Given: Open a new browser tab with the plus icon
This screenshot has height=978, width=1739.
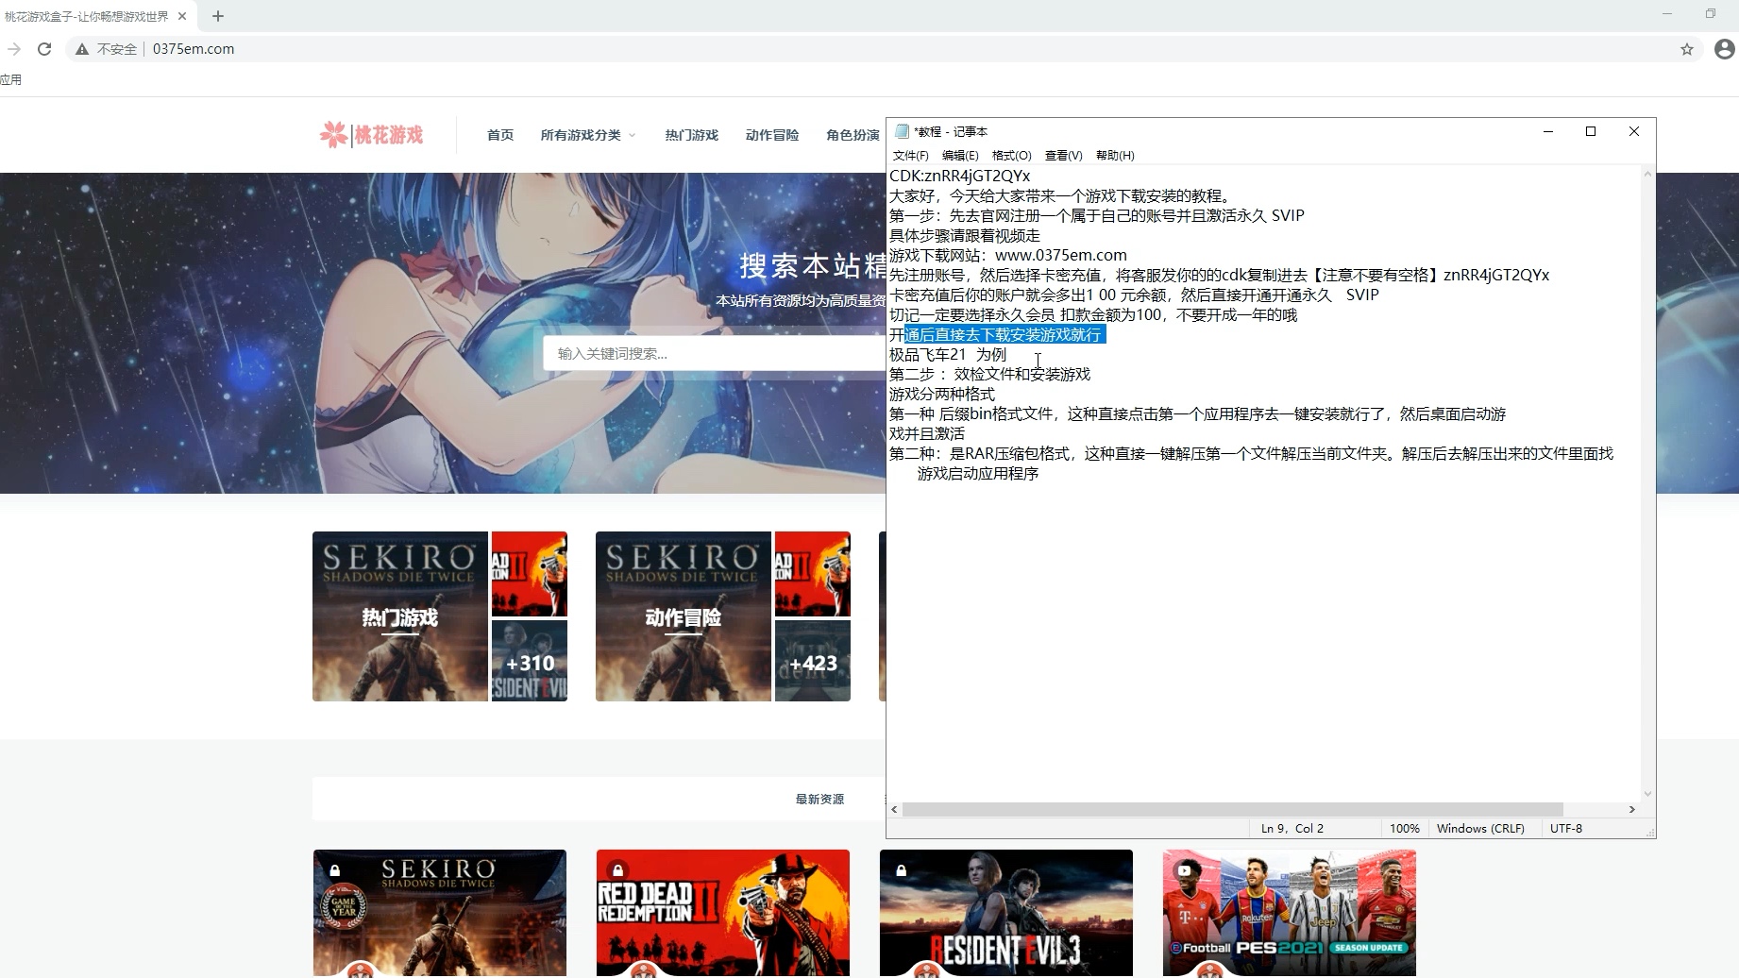Looking at the screenshot, I should [x=218, y=16].
